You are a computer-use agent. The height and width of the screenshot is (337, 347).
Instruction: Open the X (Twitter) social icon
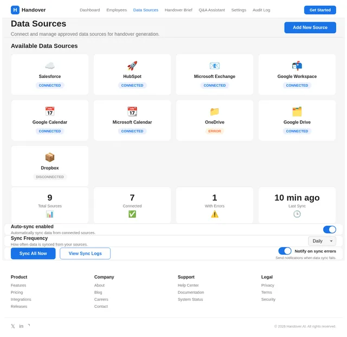coord(13,326)
